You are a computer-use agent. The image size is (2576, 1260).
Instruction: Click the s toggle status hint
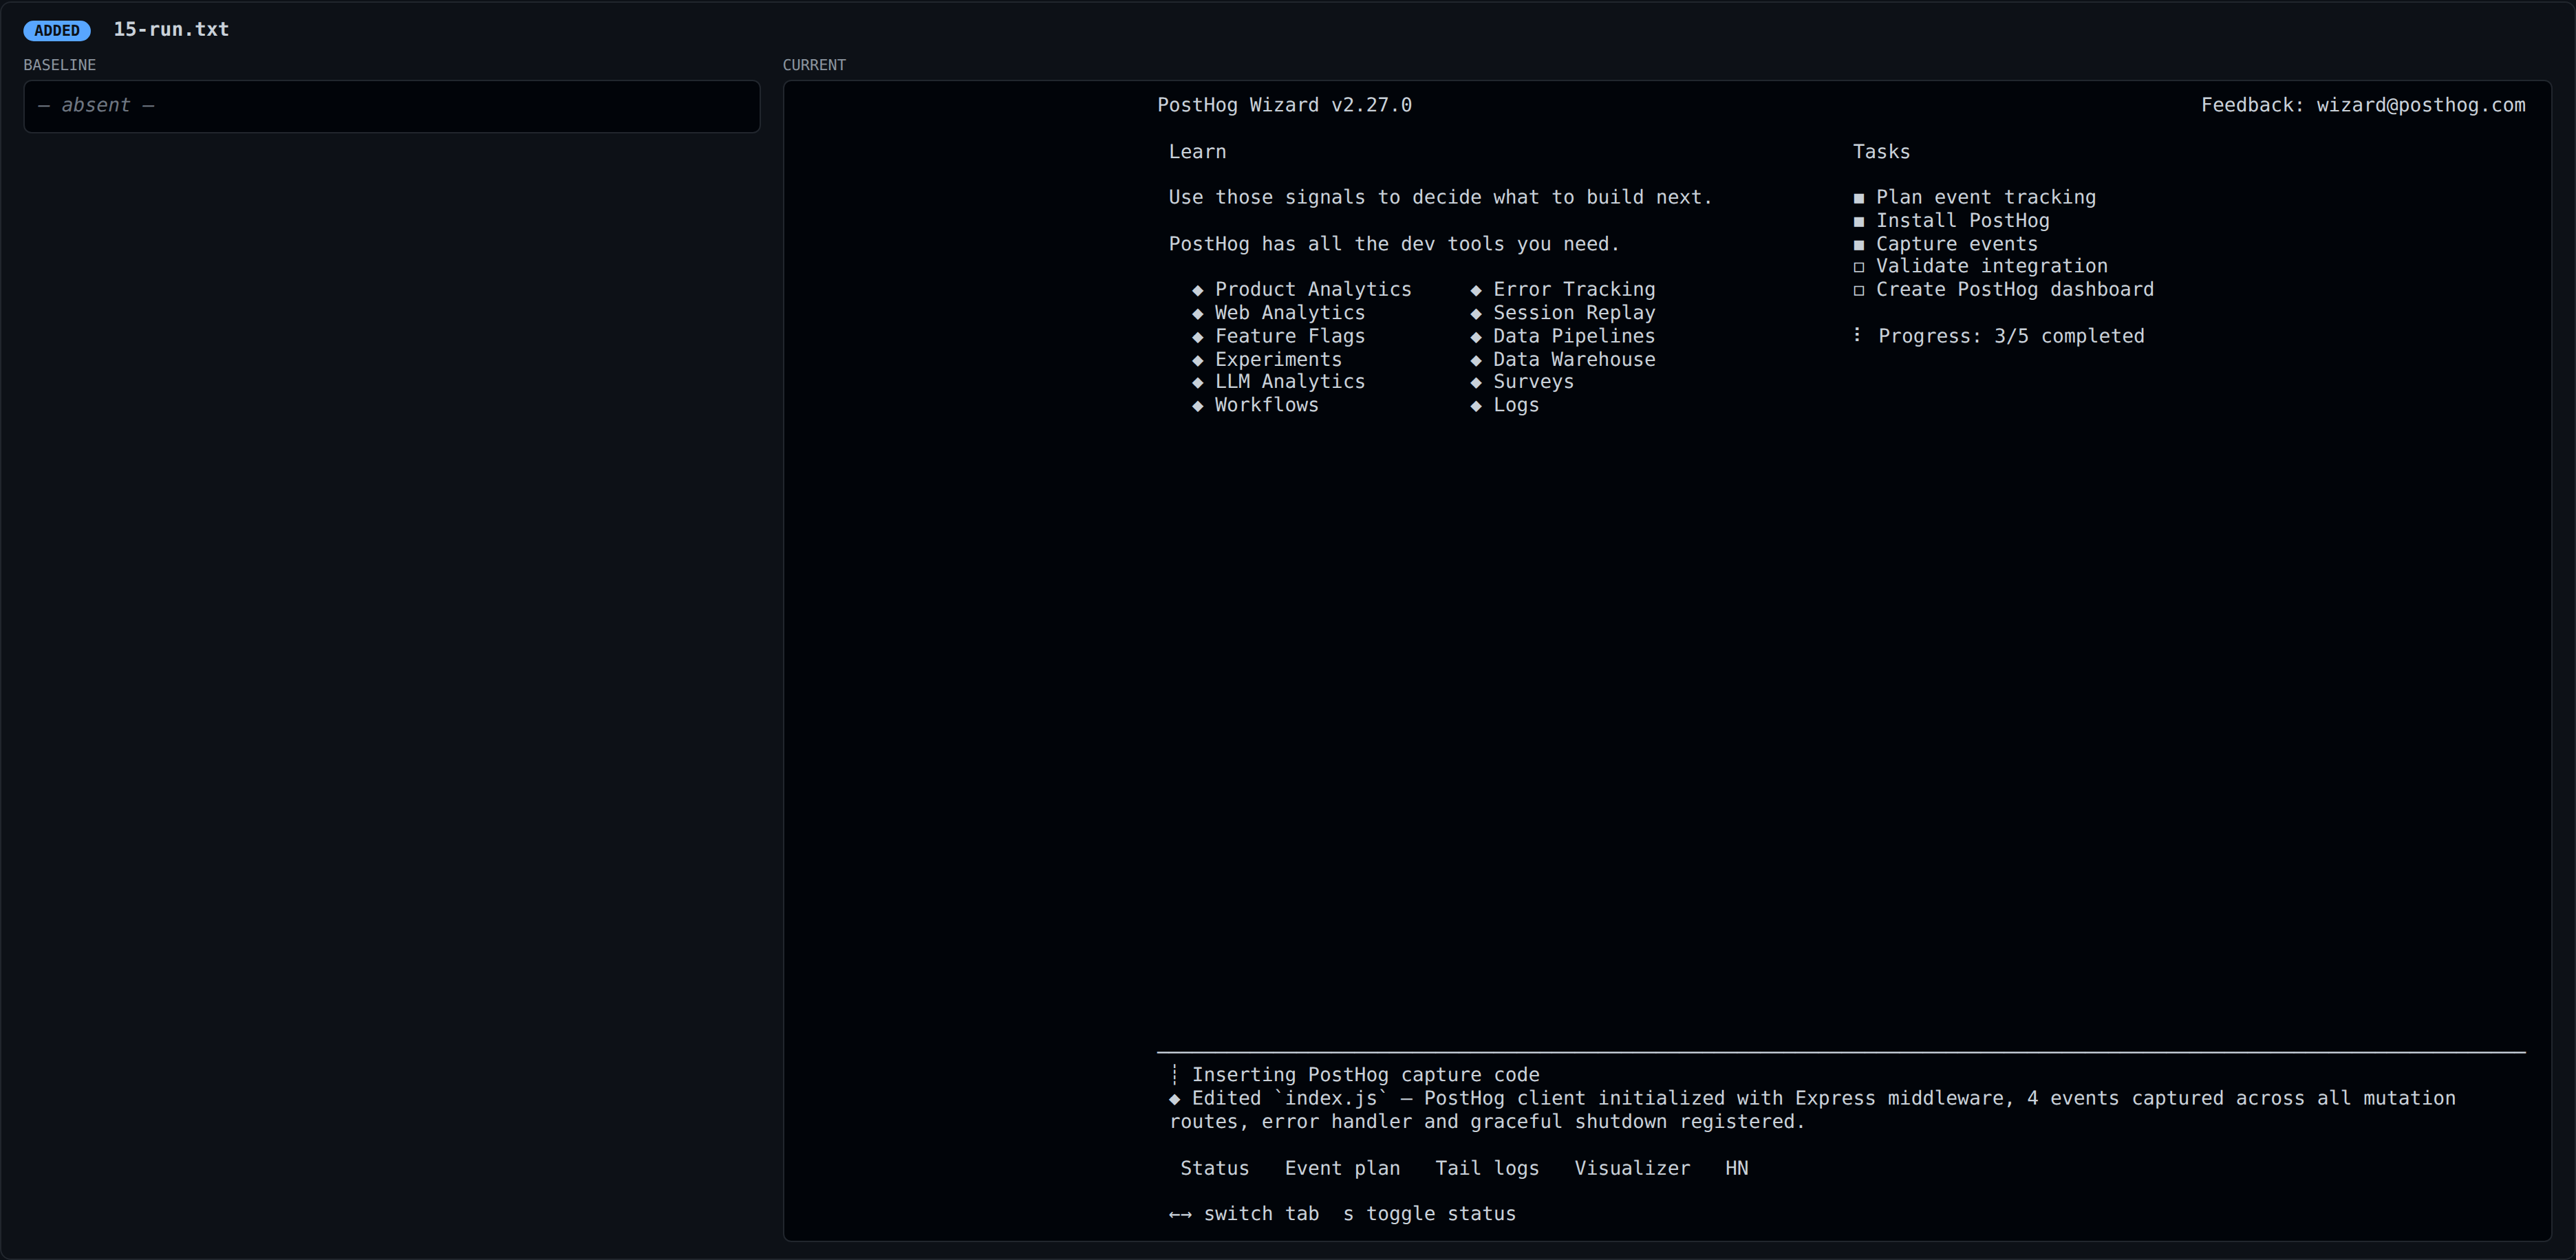(1429, 1214)
